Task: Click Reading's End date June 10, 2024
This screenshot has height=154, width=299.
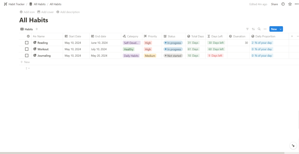Action: click(x=99, y=43)
